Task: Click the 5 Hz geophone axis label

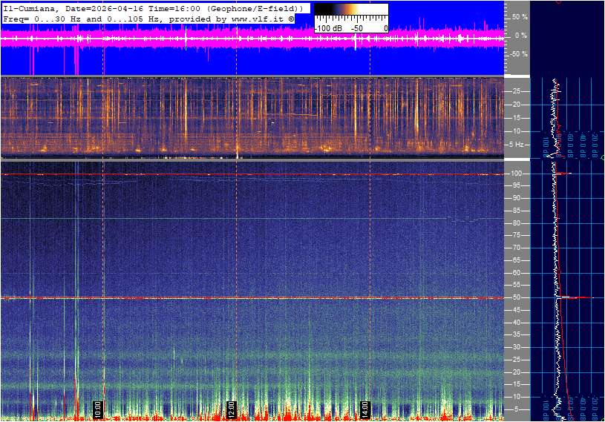Action: click(x=516, y=145)
